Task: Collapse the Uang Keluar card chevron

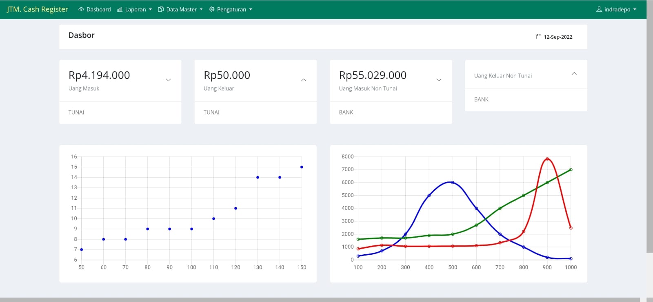Action: pyautogui.click(x=304, y=80)
